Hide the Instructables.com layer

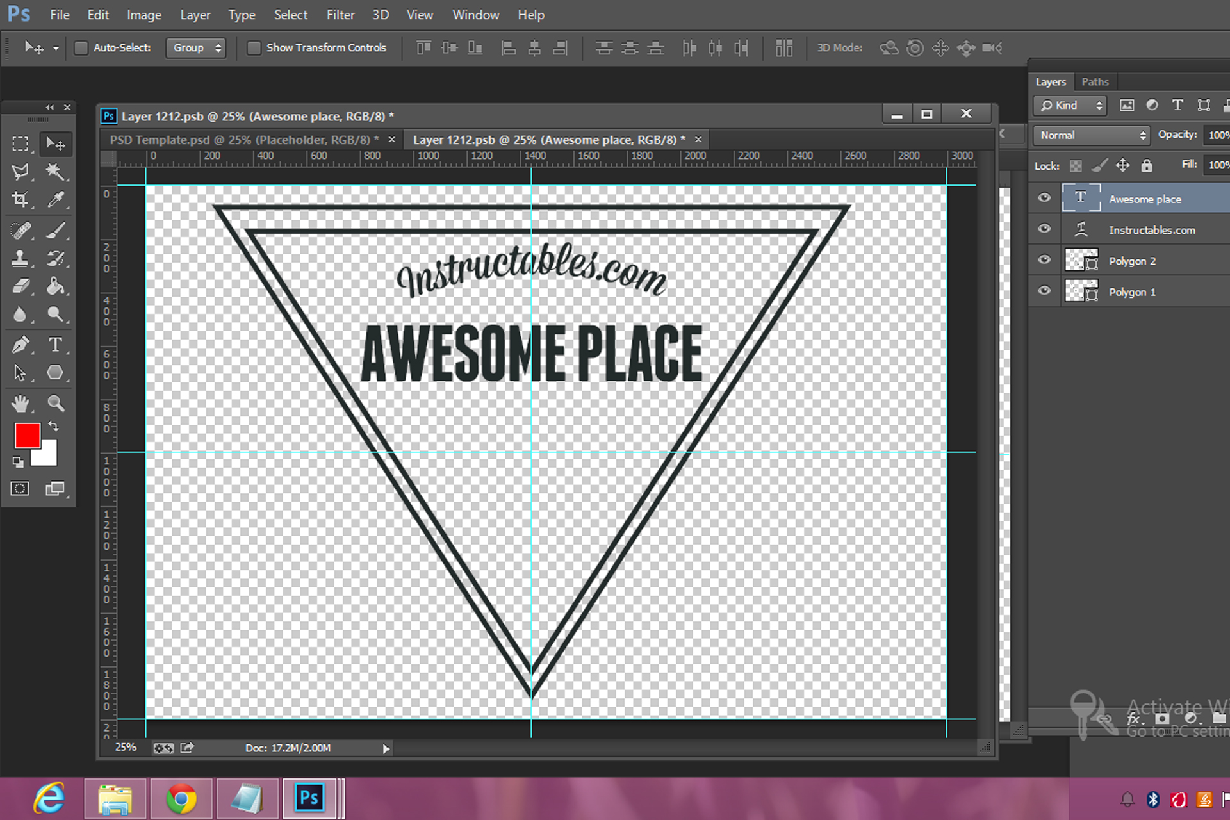(1044, 229)
